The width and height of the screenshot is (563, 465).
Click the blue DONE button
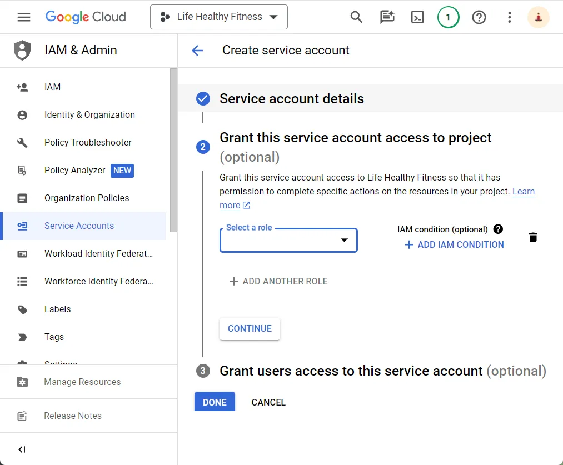pyautogui.click(x=215, y=402)
